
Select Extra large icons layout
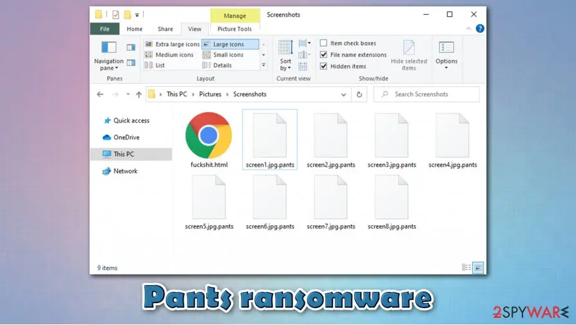172,44
